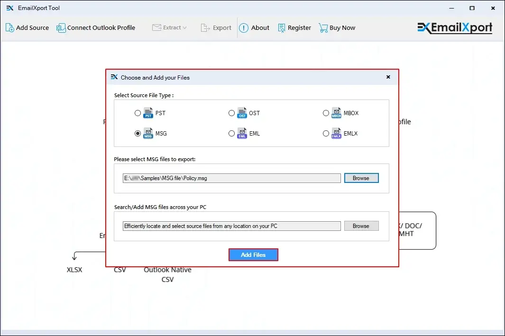Screen dimensions: 505x336
Task: Click the Connect Outlook Profile icon
Action: 61,27
